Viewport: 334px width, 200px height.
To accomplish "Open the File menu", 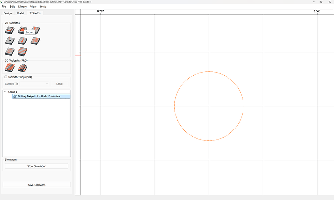I will tap(4, 7).
